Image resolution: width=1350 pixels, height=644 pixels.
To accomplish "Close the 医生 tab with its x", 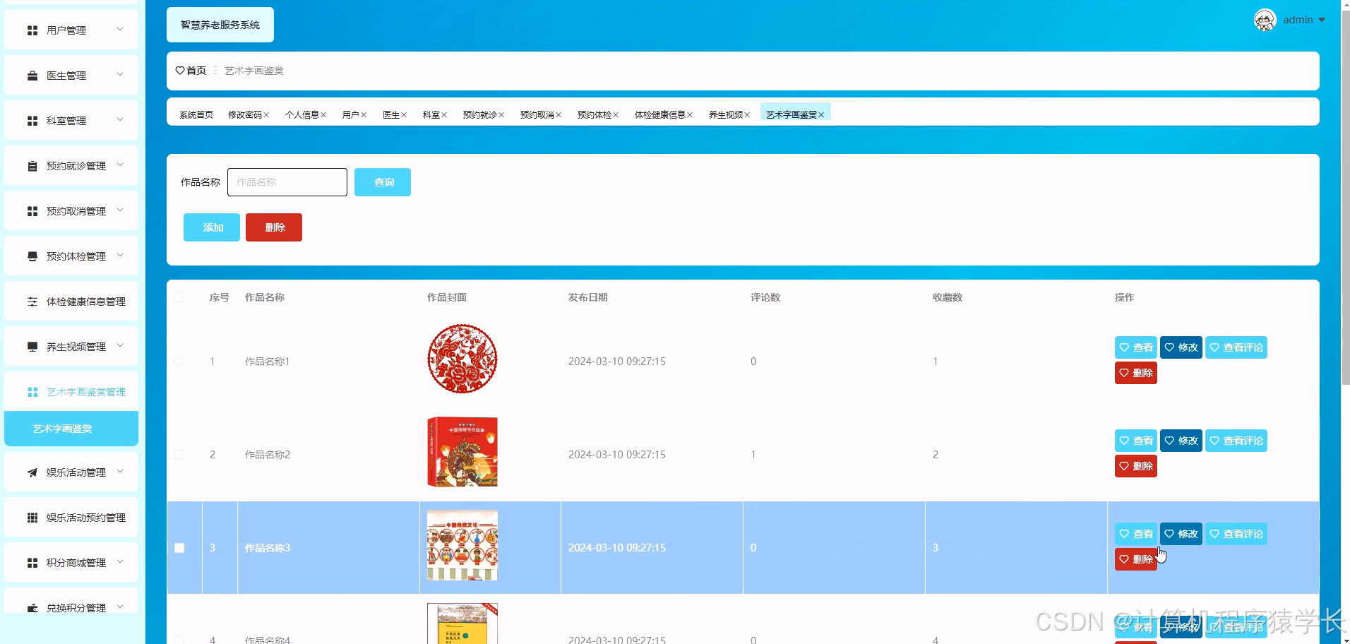I will 404,115.
